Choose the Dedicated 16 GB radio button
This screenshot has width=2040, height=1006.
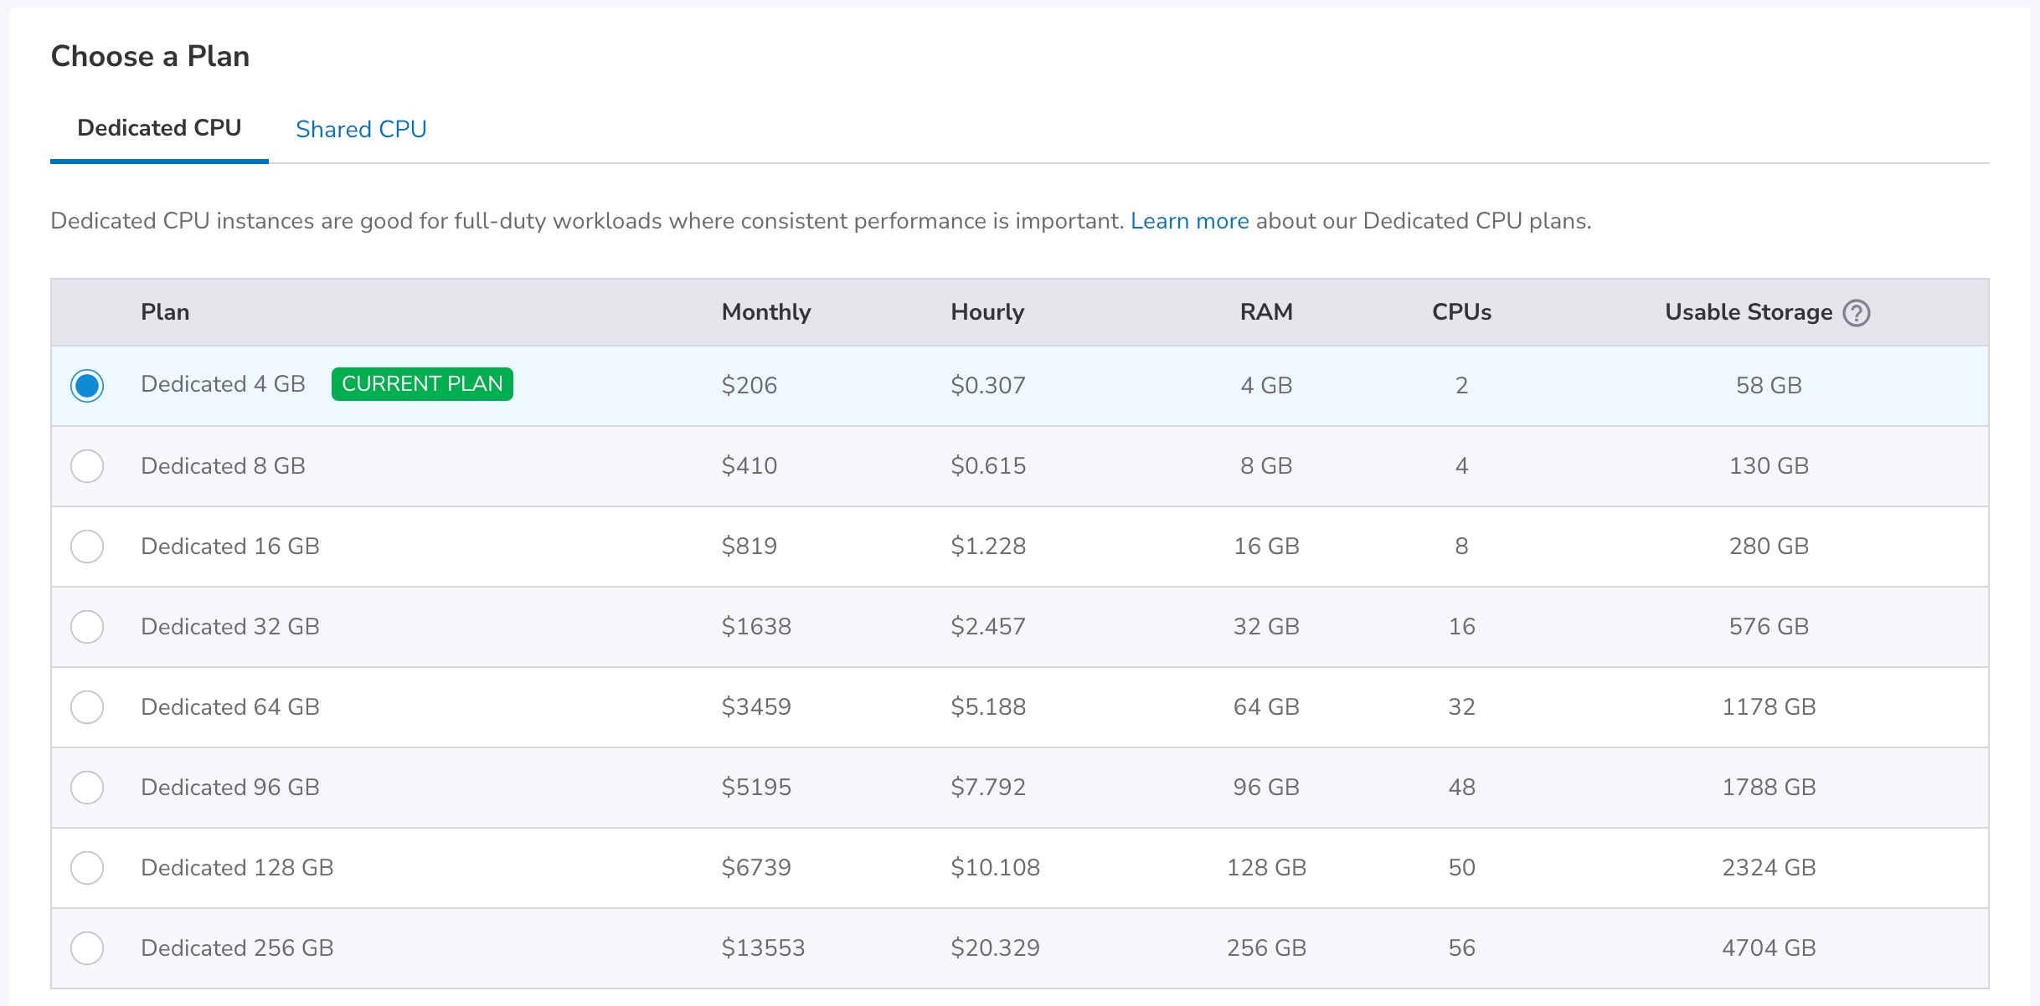tap(87, 547)
